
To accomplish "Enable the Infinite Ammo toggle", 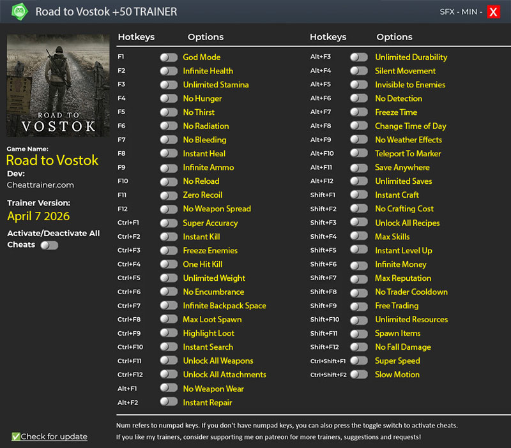I will [169, 168].
